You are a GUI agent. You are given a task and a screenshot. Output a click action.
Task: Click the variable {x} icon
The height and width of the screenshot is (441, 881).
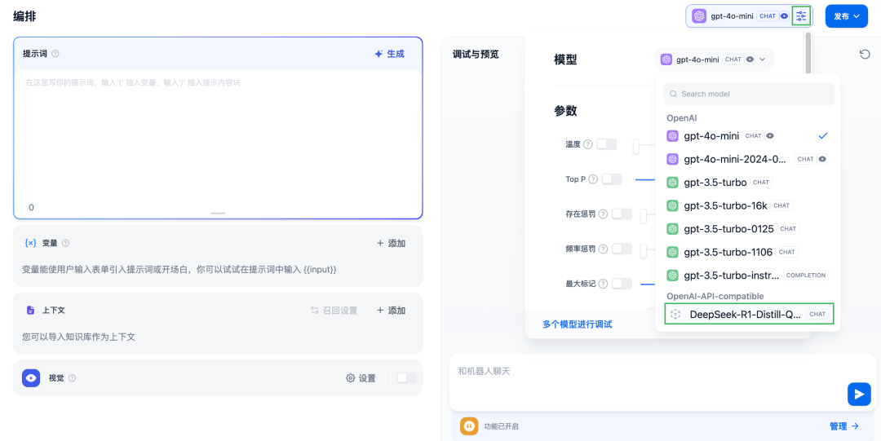tap(30, 243)
